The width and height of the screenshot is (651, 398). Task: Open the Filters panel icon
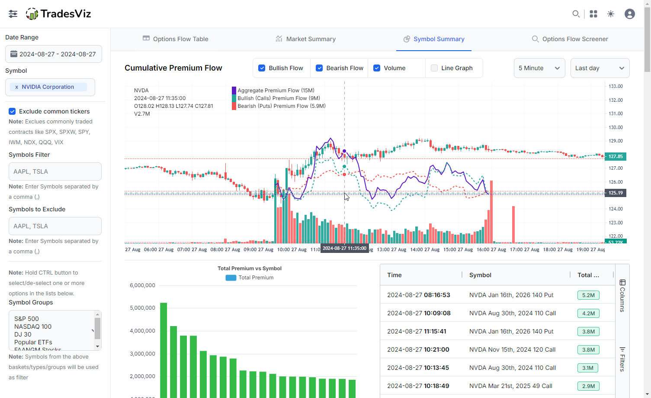(622, 349)
